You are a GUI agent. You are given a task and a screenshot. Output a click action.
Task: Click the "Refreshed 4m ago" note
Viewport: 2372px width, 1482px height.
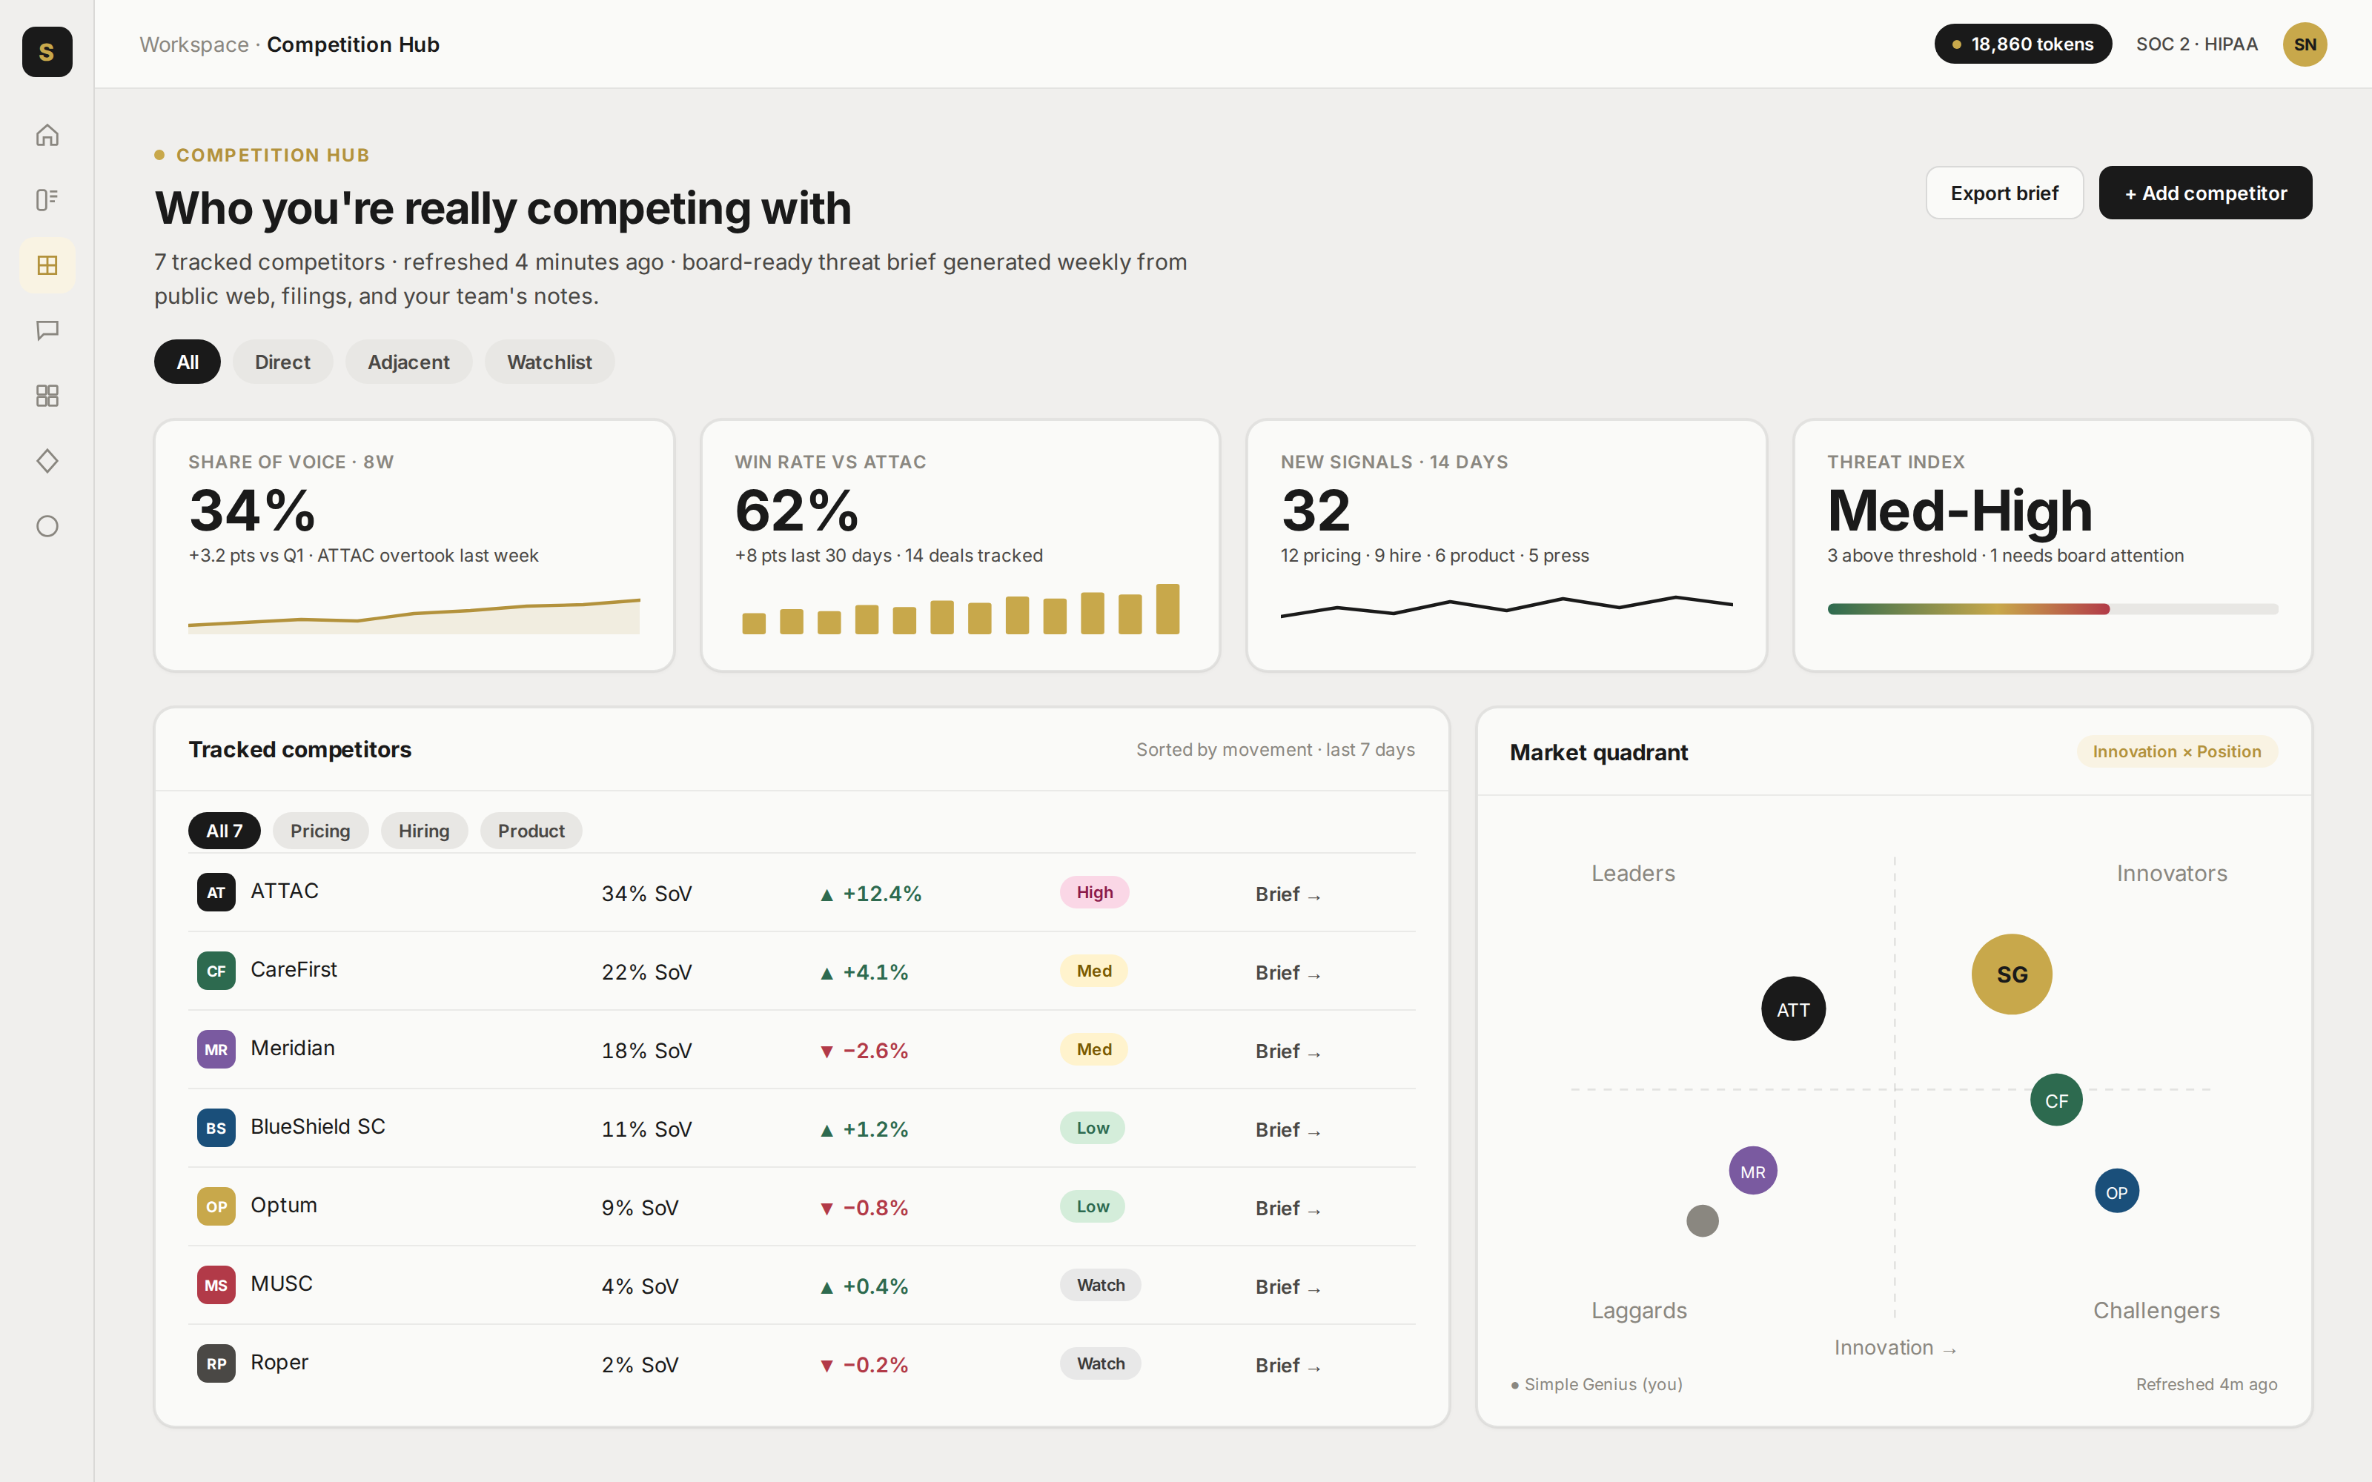tap(2207, 1384)
